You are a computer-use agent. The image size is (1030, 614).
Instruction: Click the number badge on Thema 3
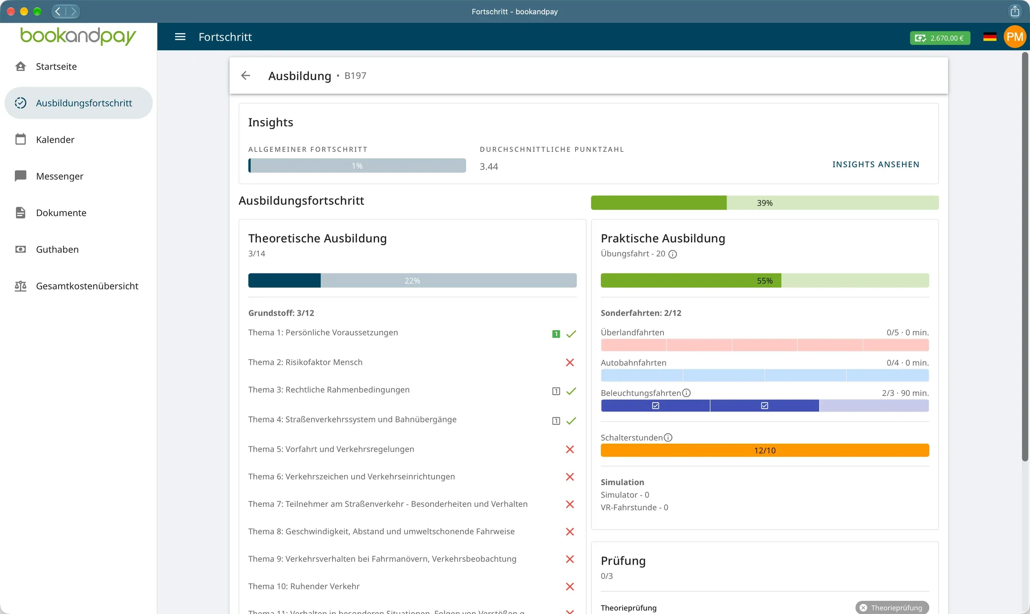[556, 391]
